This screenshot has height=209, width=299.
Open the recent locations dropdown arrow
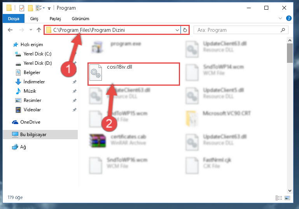pyautogui.click(x=31, y=30)
